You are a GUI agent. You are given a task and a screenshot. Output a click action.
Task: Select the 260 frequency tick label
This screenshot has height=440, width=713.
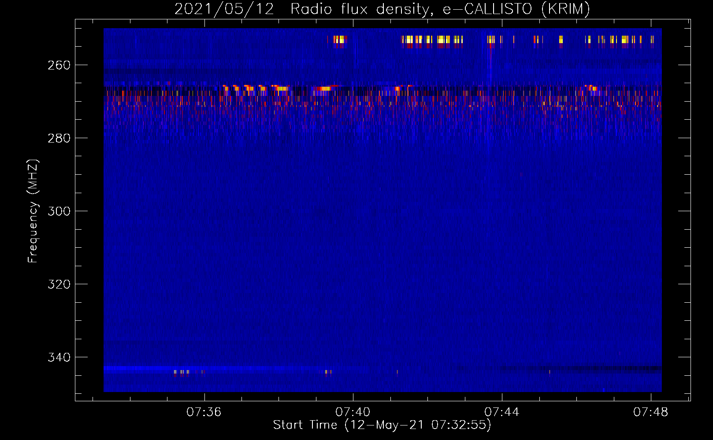point(59,65)
